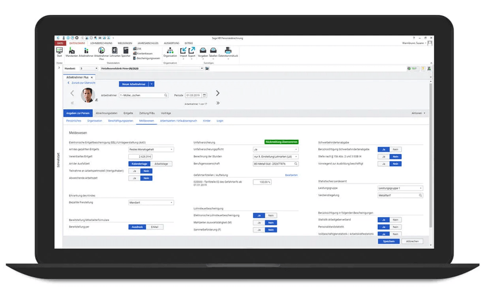
Task: Click the Speichern button
Action: pos(389,241)
